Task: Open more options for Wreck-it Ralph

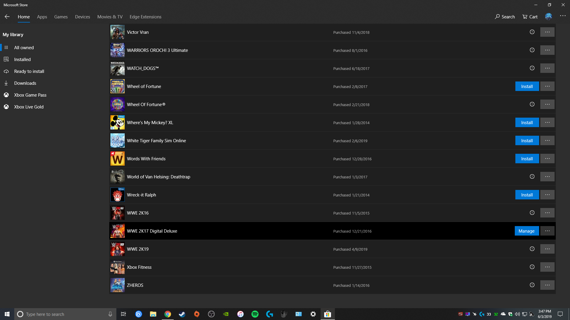Action: click(x=547, y=195)
